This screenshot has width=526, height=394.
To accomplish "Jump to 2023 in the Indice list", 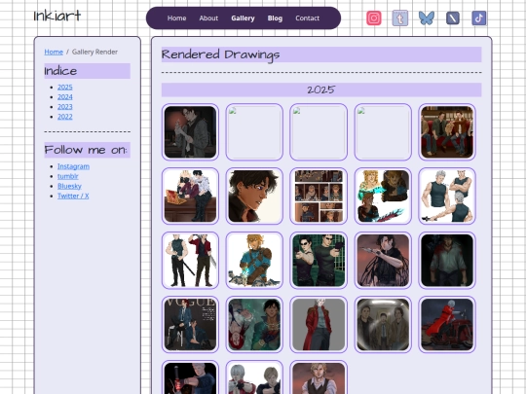I will [x=65, y=107].
